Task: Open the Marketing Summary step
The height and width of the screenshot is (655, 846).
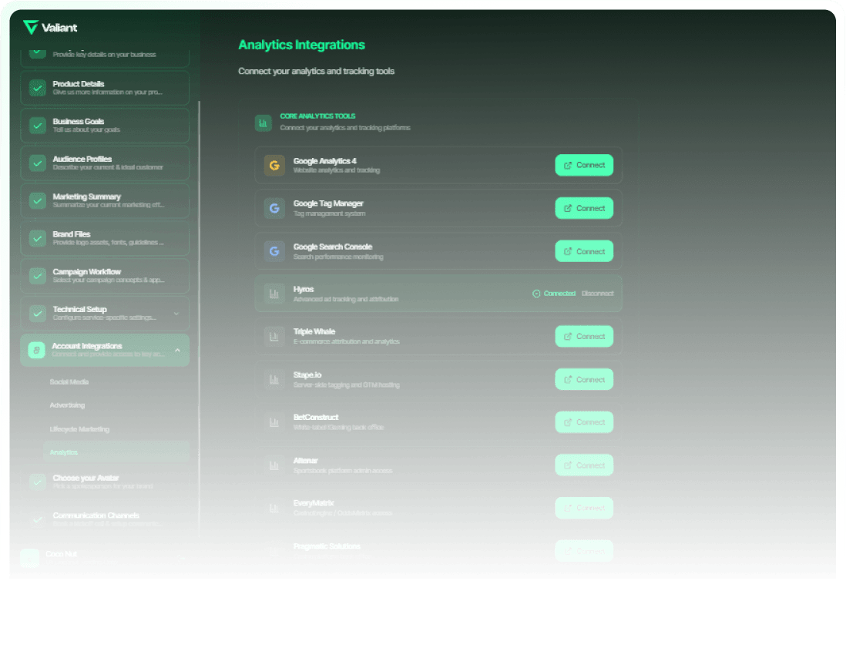Action: click(105, 200)
